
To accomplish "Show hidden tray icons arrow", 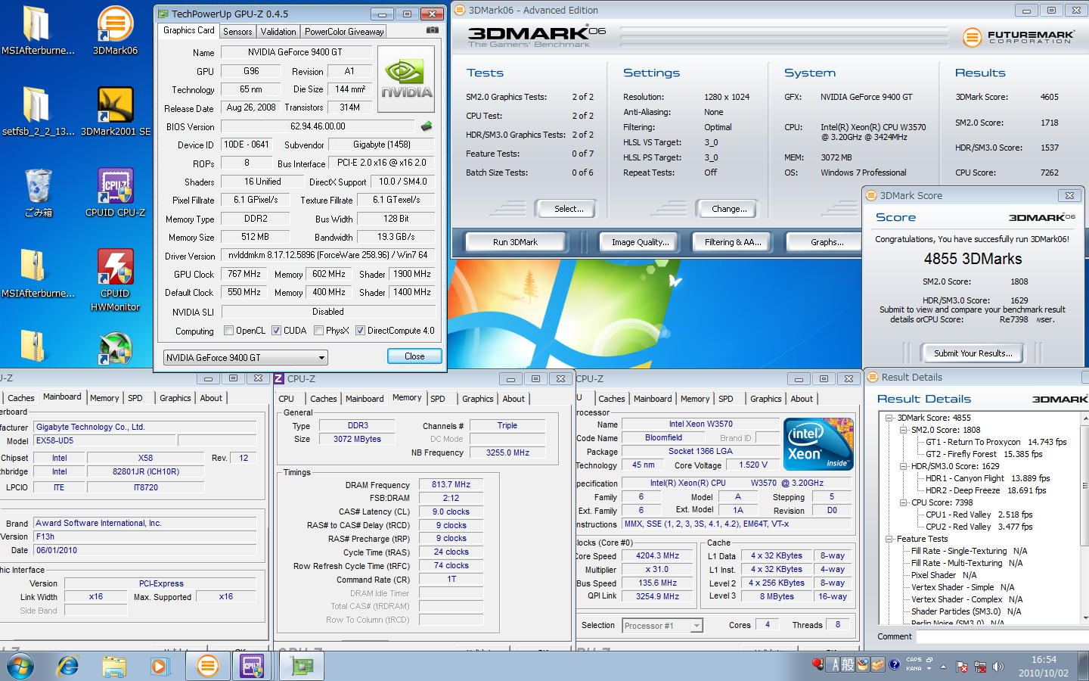I will pyautogui.click(x=943, y=667).
